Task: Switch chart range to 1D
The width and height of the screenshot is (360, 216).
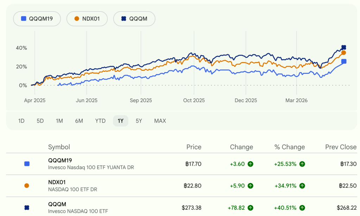Action: pos(21,121)
